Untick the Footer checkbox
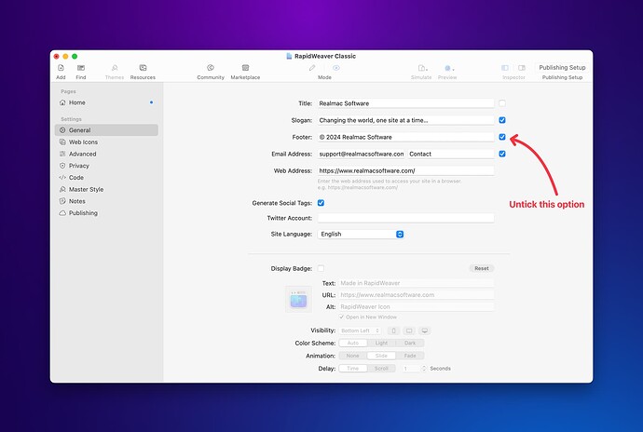The image size is (643, 432). pyautogui.click(x=502, y=137)
